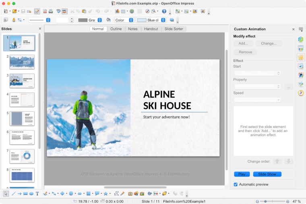Viewport: 306px width, 204px height.
Task: Adjust the zoom slider in status bar
Action: (265, 201)
